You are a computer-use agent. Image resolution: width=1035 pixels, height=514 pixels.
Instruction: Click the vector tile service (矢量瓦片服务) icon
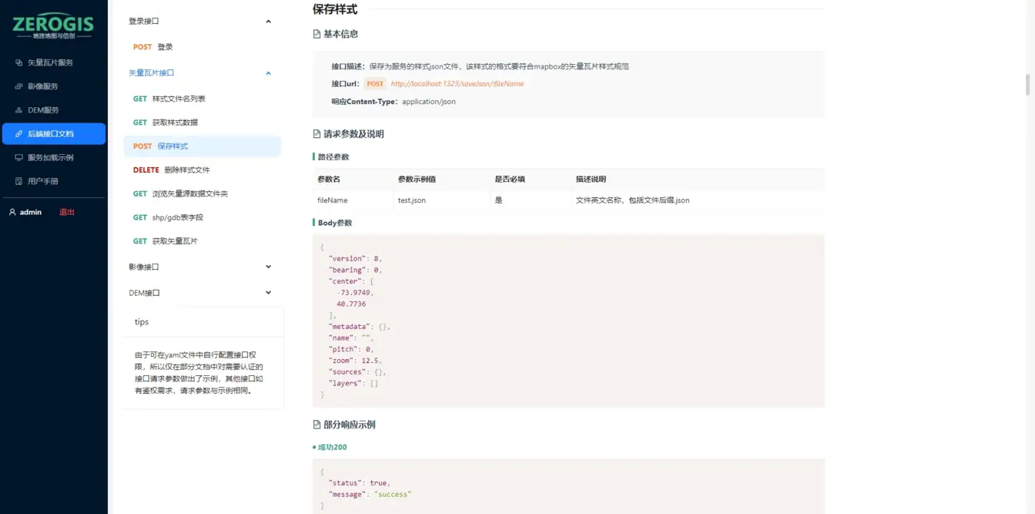point(19,62)
